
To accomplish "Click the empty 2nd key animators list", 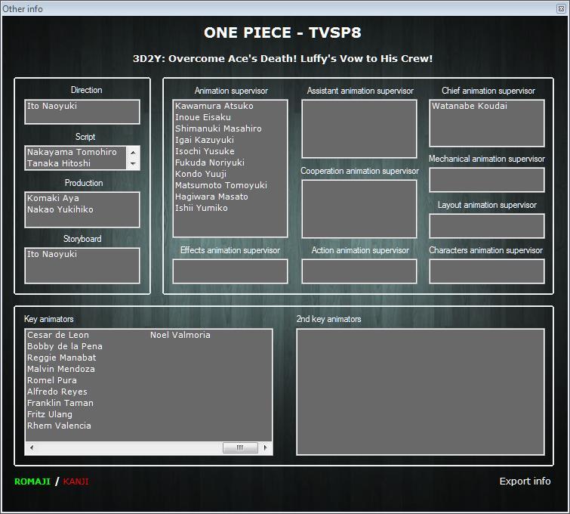I will point(421,392).
